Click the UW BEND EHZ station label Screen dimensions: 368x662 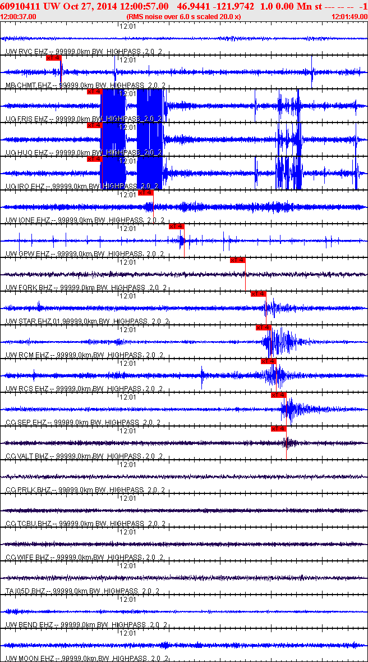(29, 625)
